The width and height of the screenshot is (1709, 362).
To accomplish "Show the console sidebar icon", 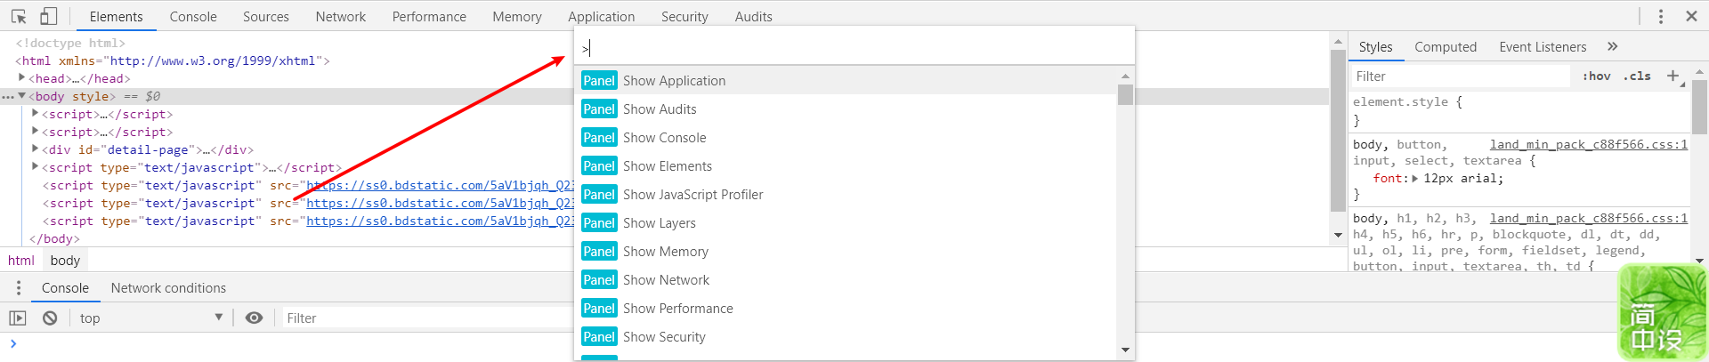I will [18, 318].
